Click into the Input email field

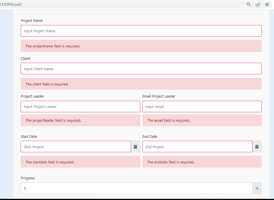(x=202, y=106)
